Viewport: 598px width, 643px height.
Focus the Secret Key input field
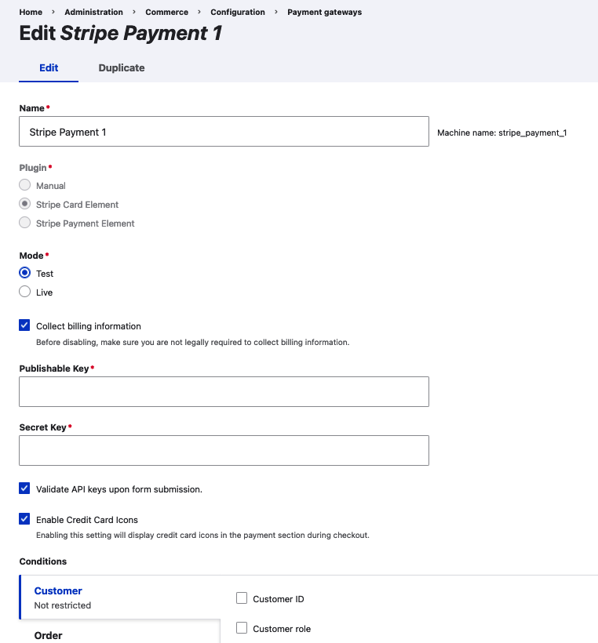(224, 450)
